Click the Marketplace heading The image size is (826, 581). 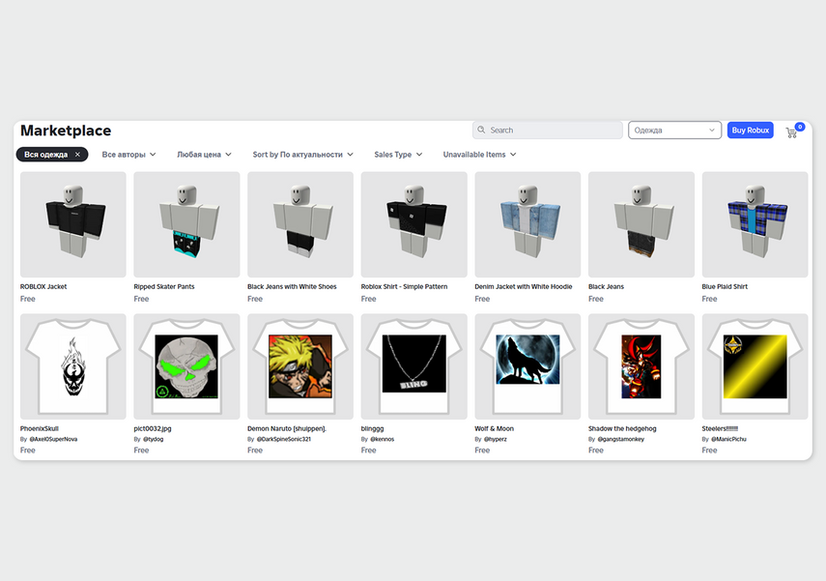click(x=66, y=131)
